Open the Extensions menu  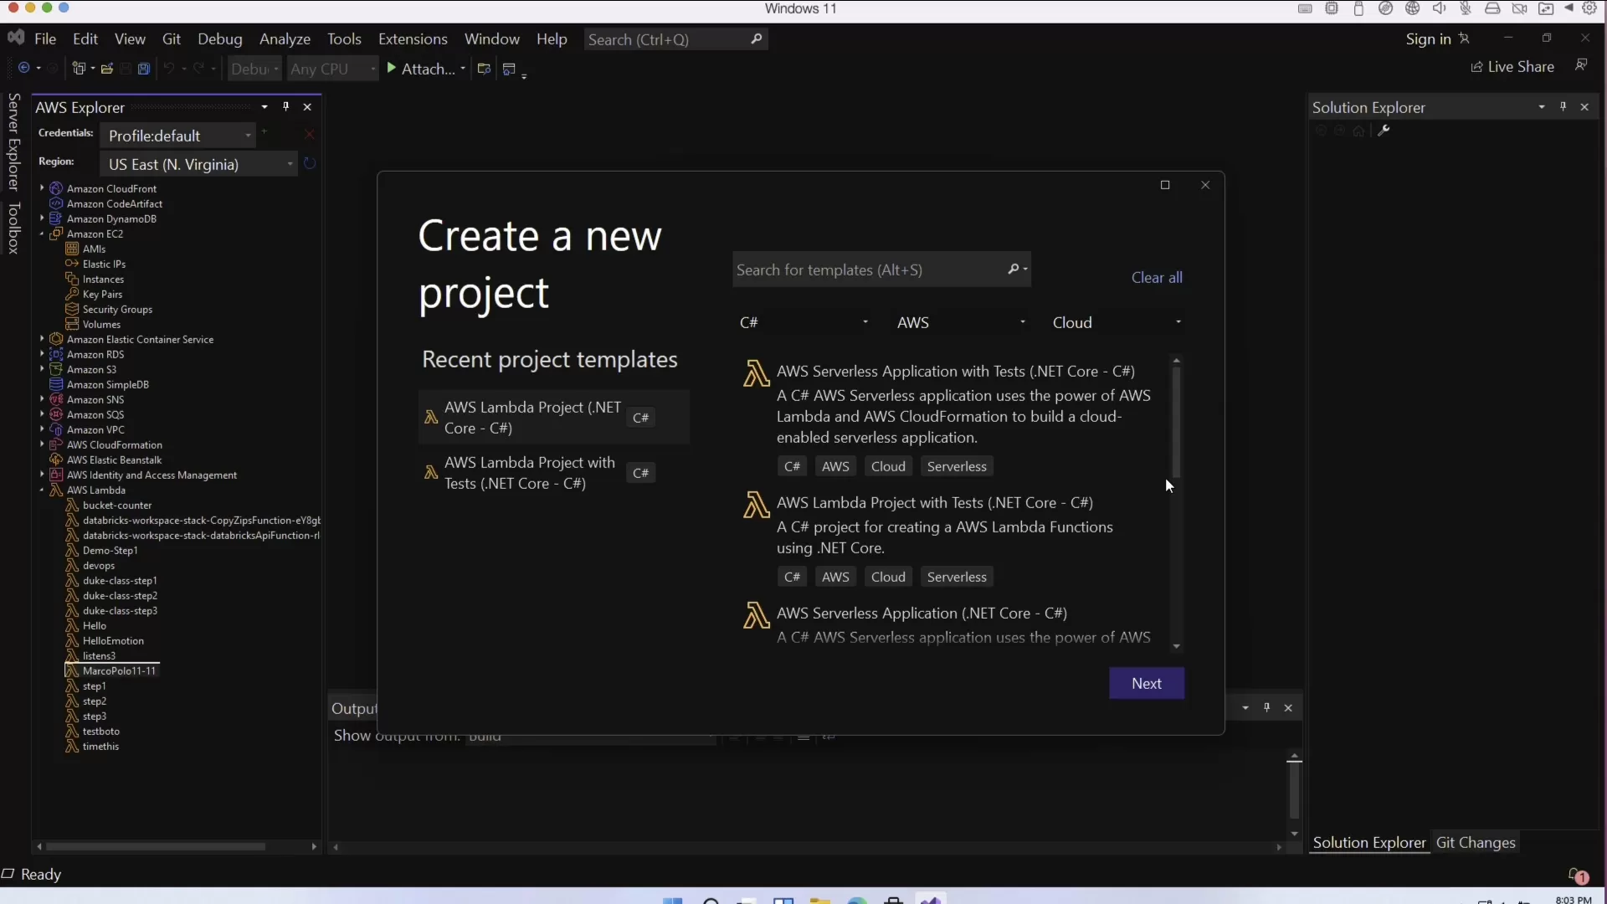[x=413, y=39]
